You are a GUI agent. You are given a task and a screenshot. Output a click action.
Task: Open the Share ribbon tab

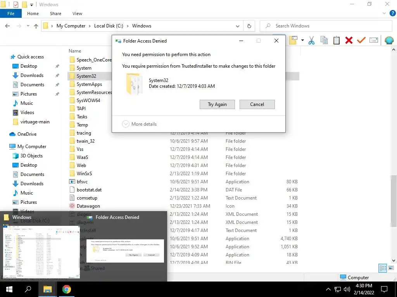point(55,14)
